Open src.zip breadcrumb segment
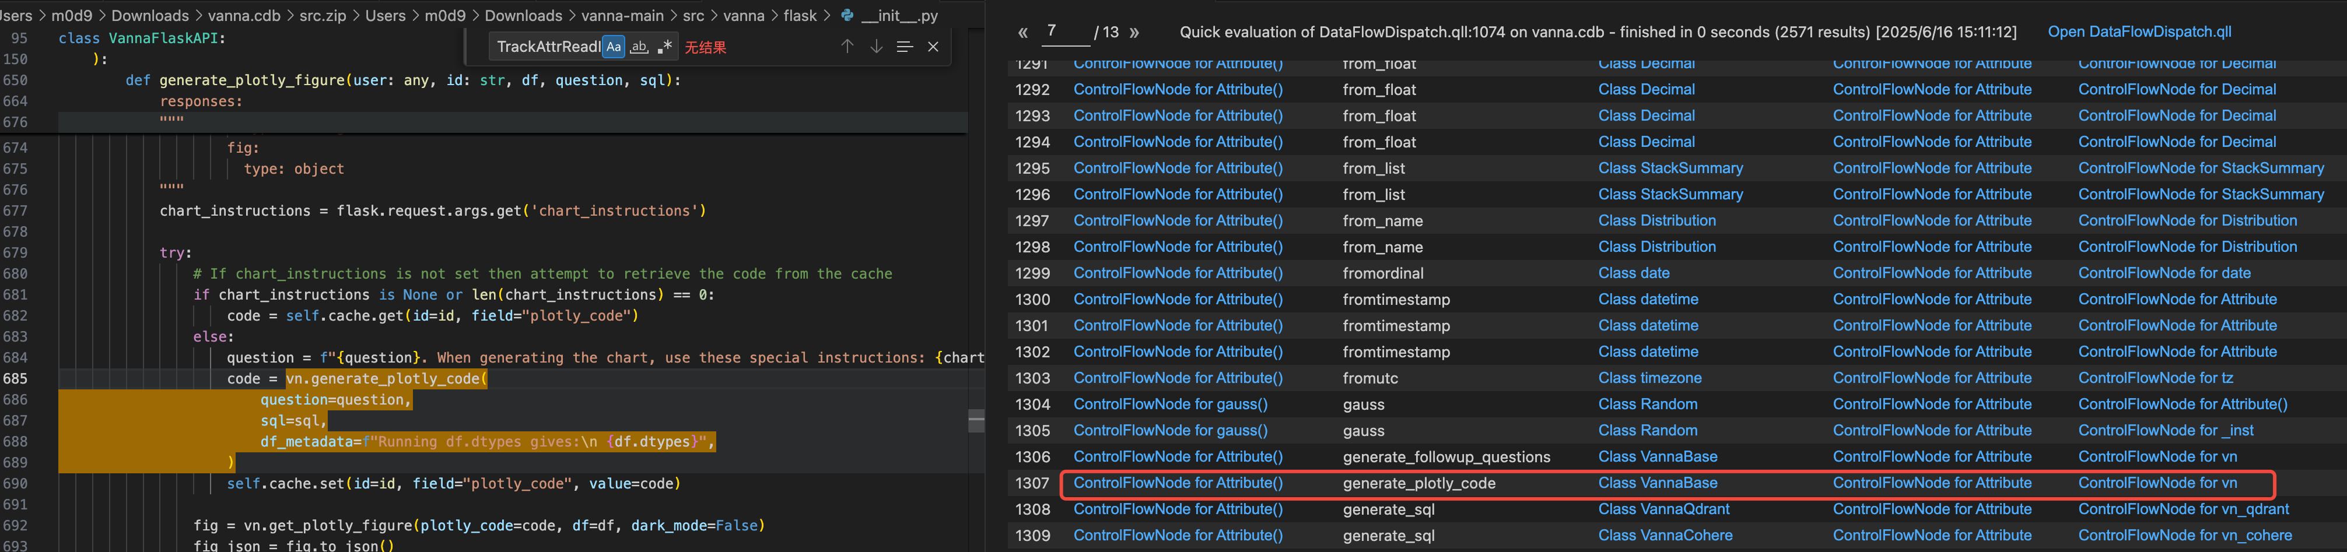 pyautogui.click(x=323, y=16)
